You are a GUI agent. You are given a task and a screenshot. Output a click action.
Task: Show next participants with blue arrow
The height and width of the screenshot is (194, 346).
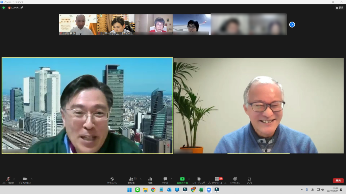292,25
